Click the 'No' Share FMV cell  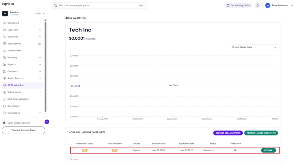click(x=235, y=150)
